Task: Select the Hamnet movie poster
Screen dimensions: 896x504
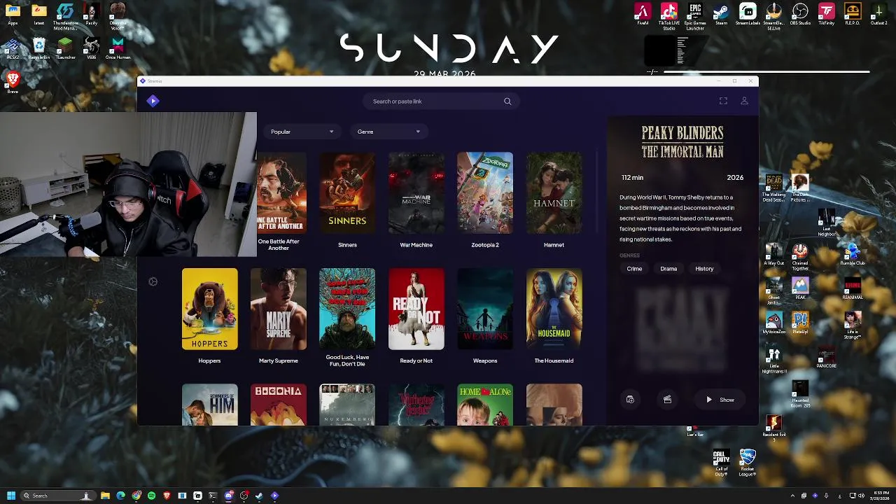Action: (x=554, y=193)
